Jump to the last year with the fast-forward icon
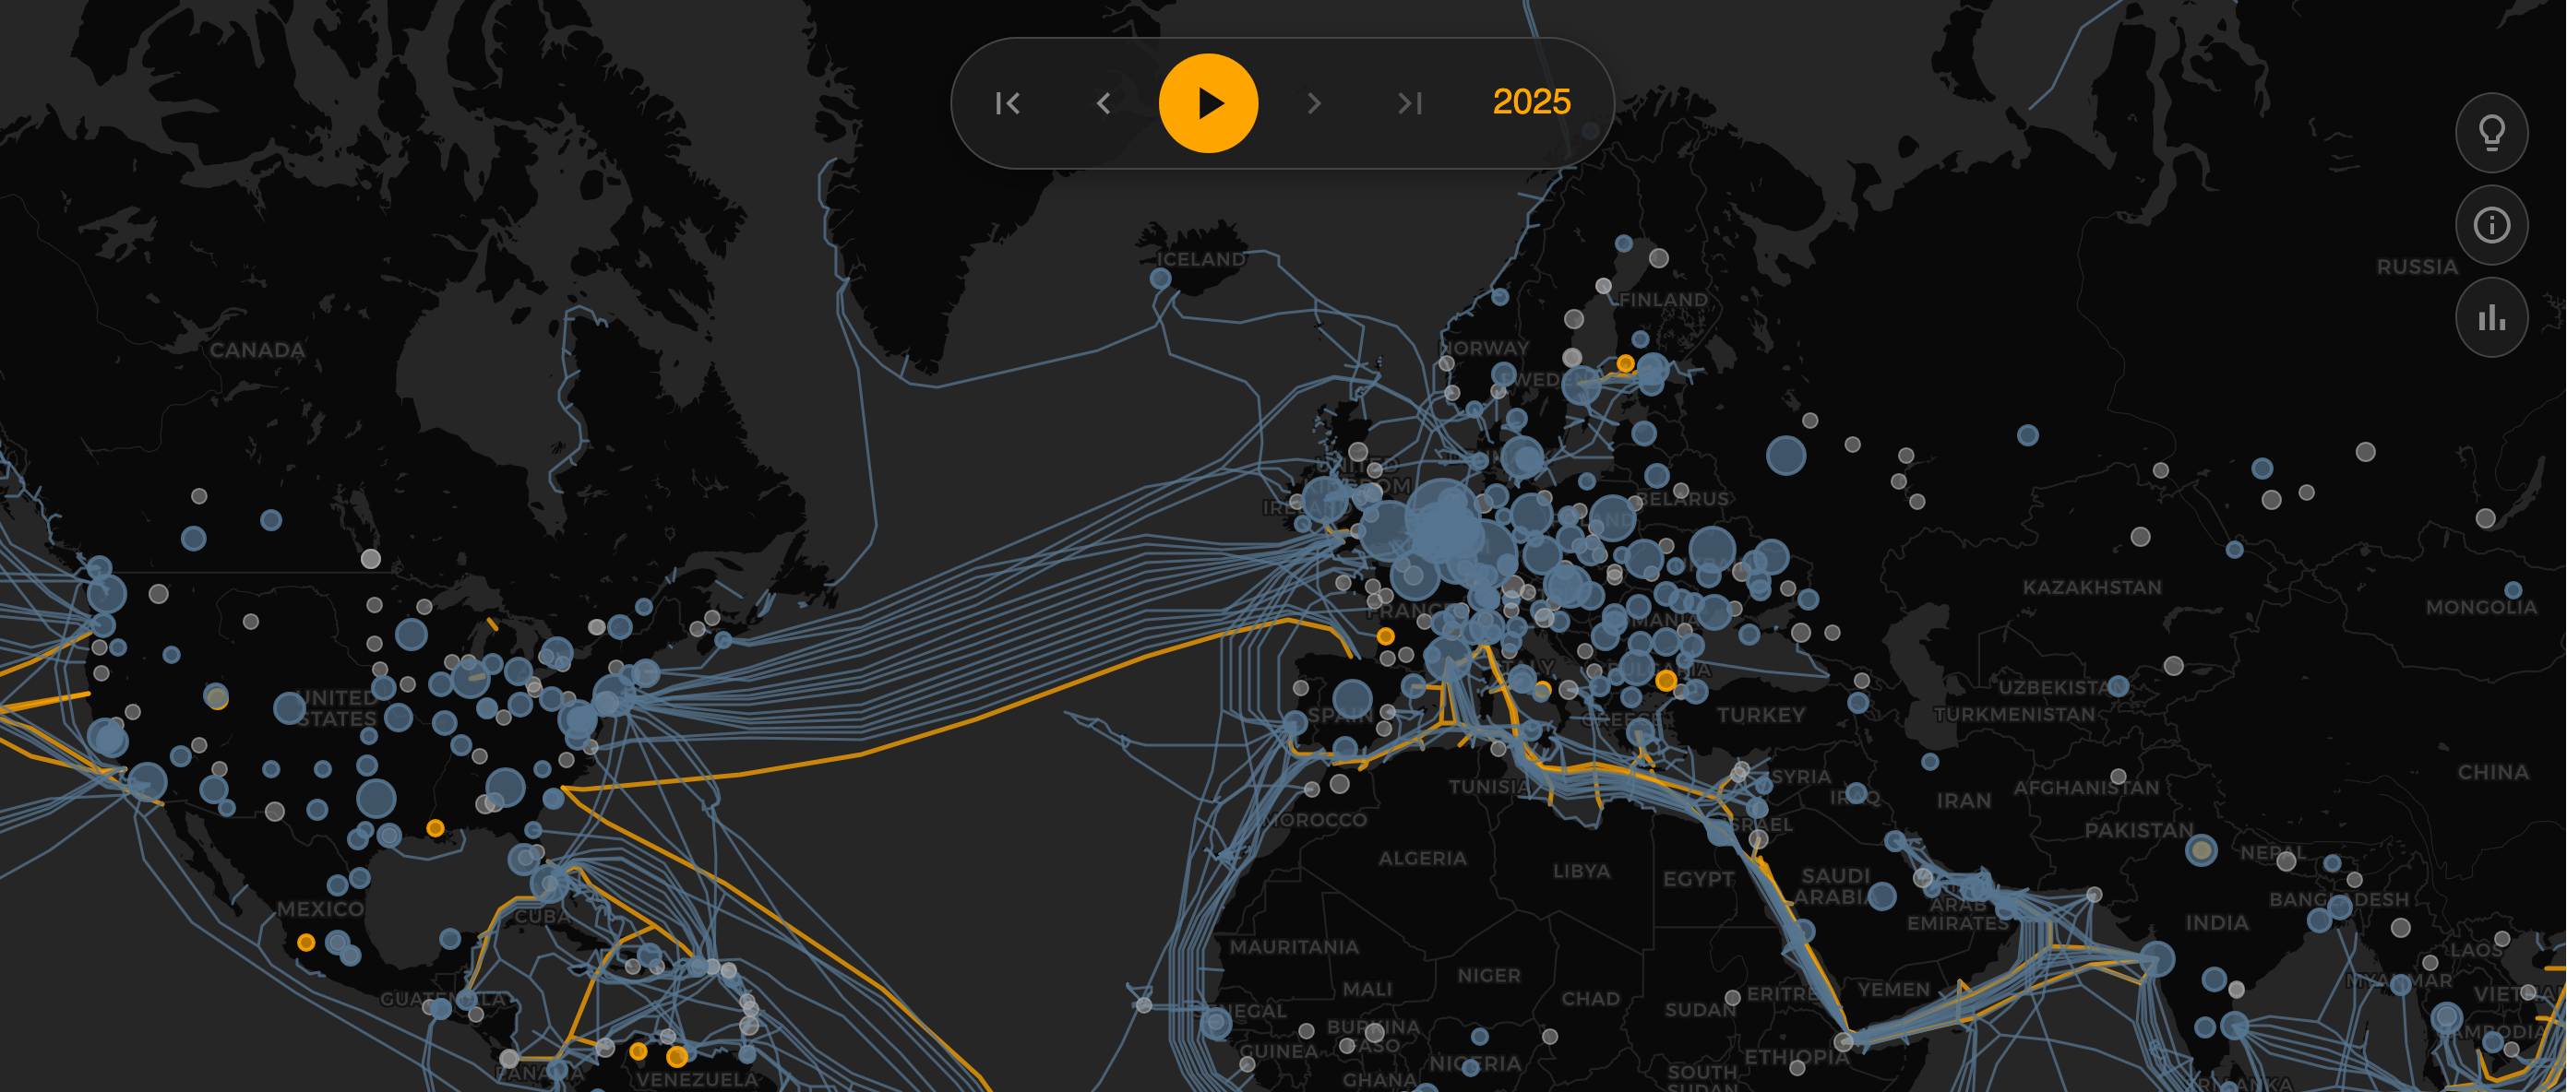 pos(1411,102)
